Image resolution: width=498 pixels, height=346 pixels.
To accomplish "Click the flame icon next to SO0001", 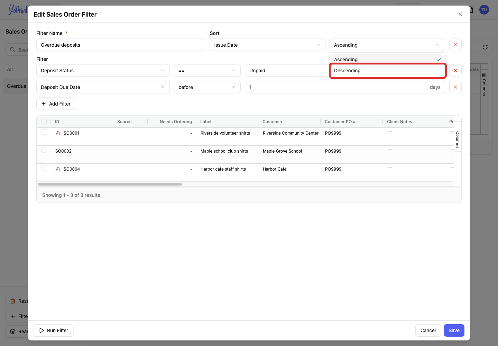I will pyautogui.click(x=58, y=133).
